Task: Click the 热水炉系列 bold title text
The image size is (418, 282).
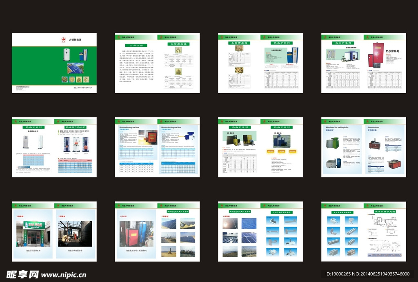Action: 392,51
